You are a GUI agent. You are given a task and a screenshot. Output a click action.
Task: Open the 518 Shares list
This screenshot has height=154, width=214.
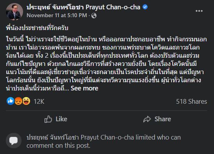click(191, 101)
